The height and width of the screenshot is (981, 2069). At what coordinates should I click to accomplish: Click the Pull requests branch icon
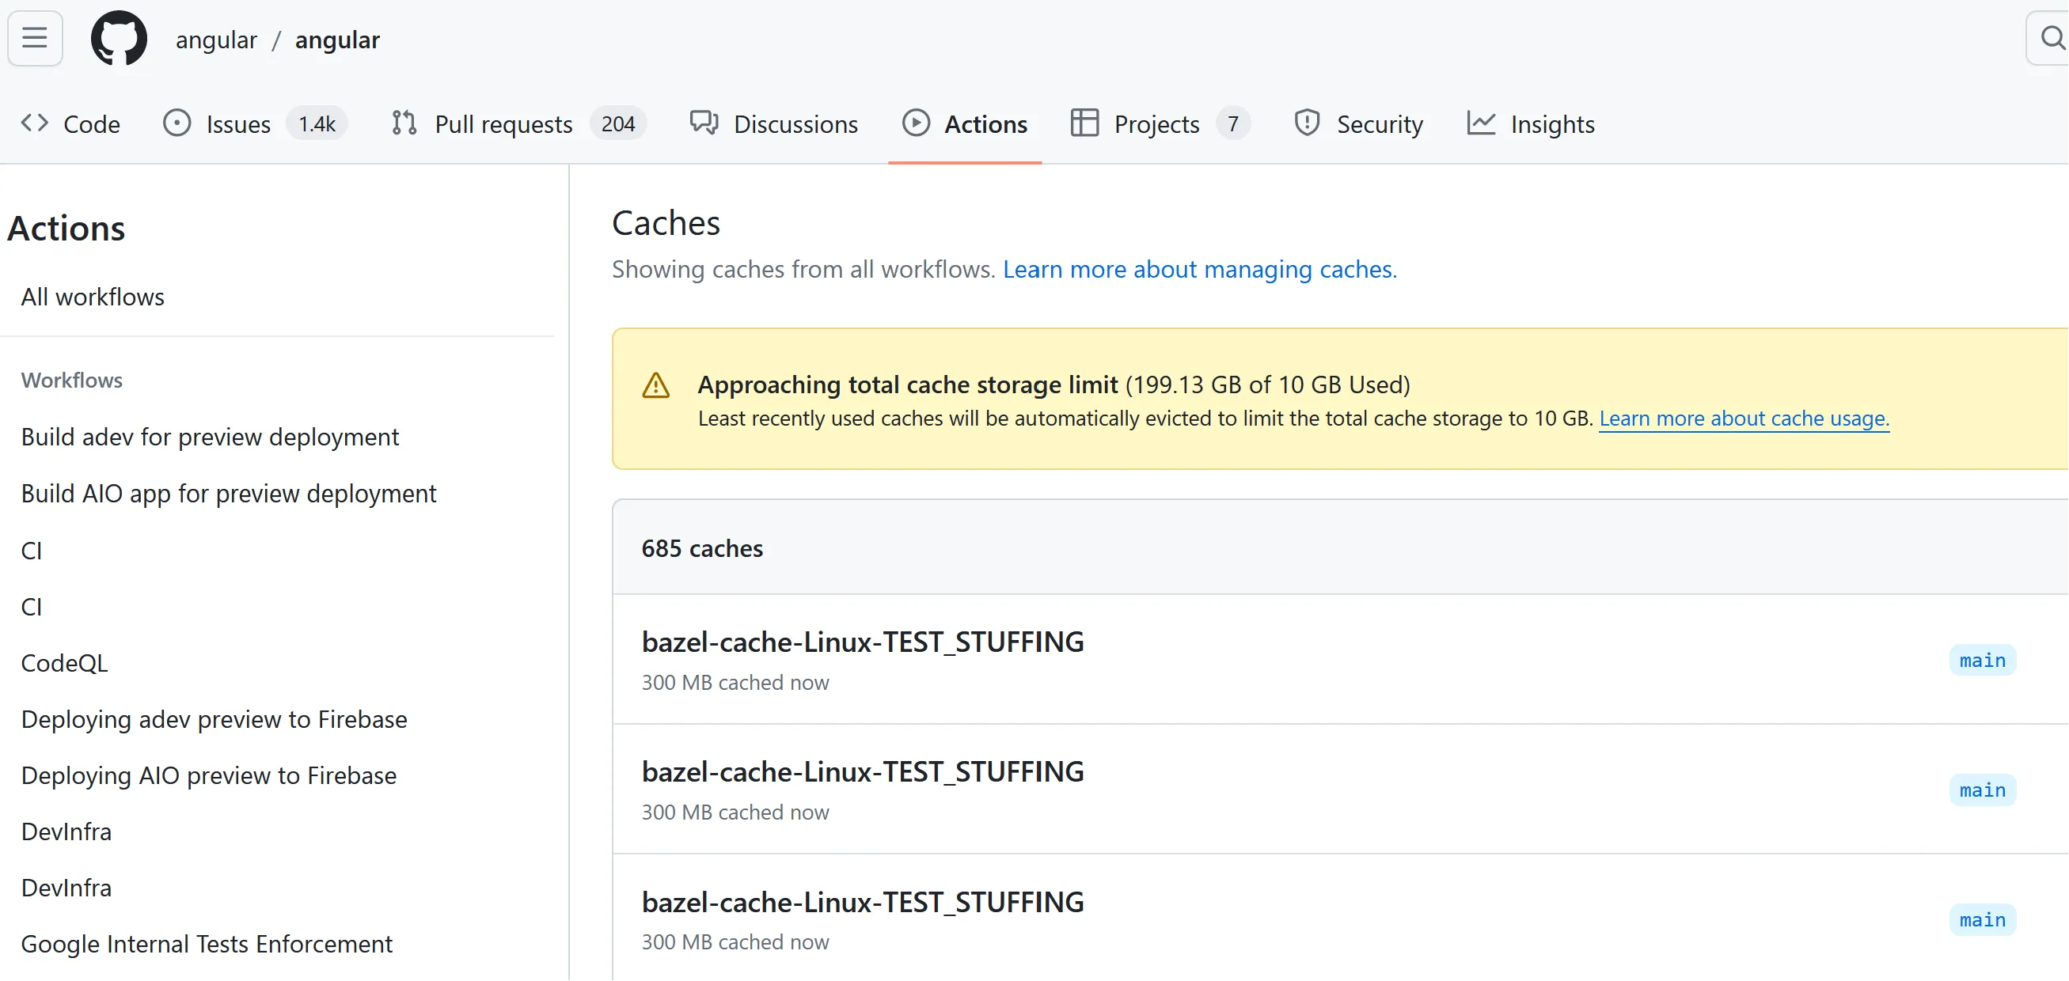[x=404, y=123]
